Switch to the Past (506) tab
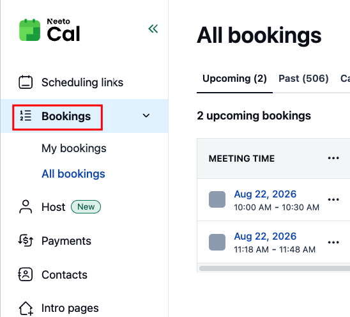This screenshot has height=317, width=350. 303,79
